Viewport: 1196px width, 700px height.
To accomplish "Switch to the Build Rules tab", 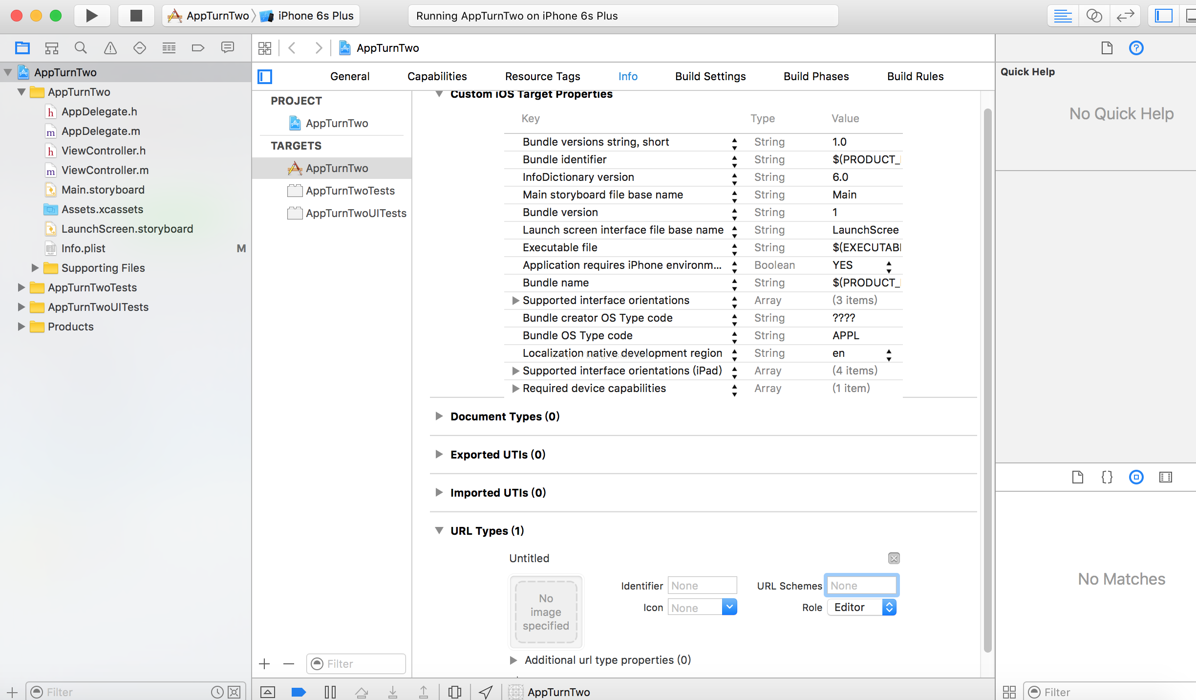I will click(x=916, y=76).
